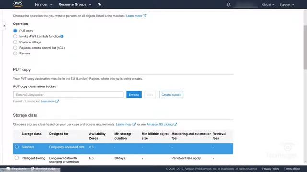Viewport: 307px width, 172px height.
Task: Click the 'Availability Zones' column header
Action: click(97, 136)
